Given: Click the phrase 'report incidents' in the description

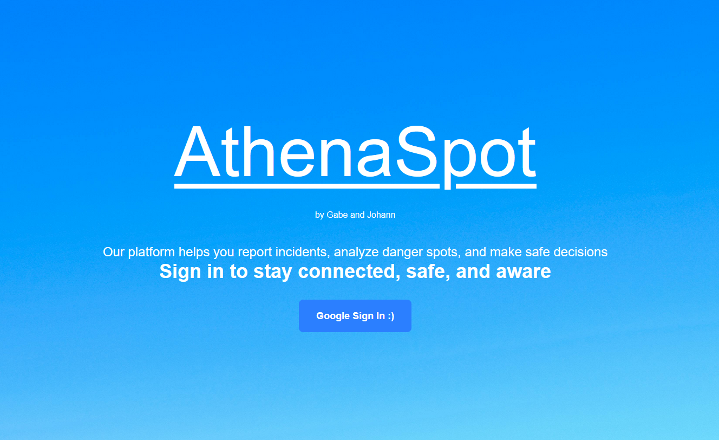Looking at the screenshot, I should click(x=284, y=252).
